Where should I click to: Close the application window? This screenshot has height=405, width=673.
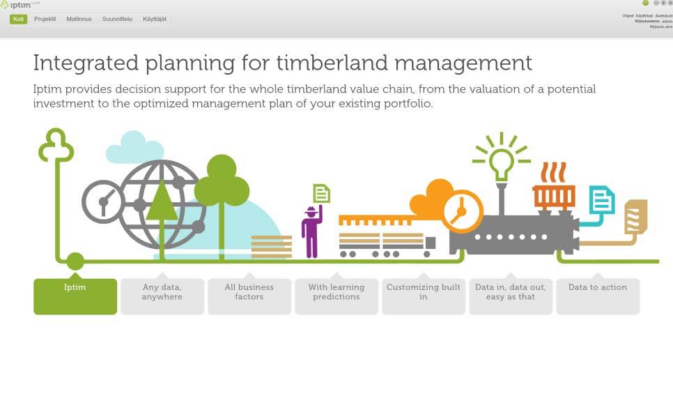tap(670, 3)
